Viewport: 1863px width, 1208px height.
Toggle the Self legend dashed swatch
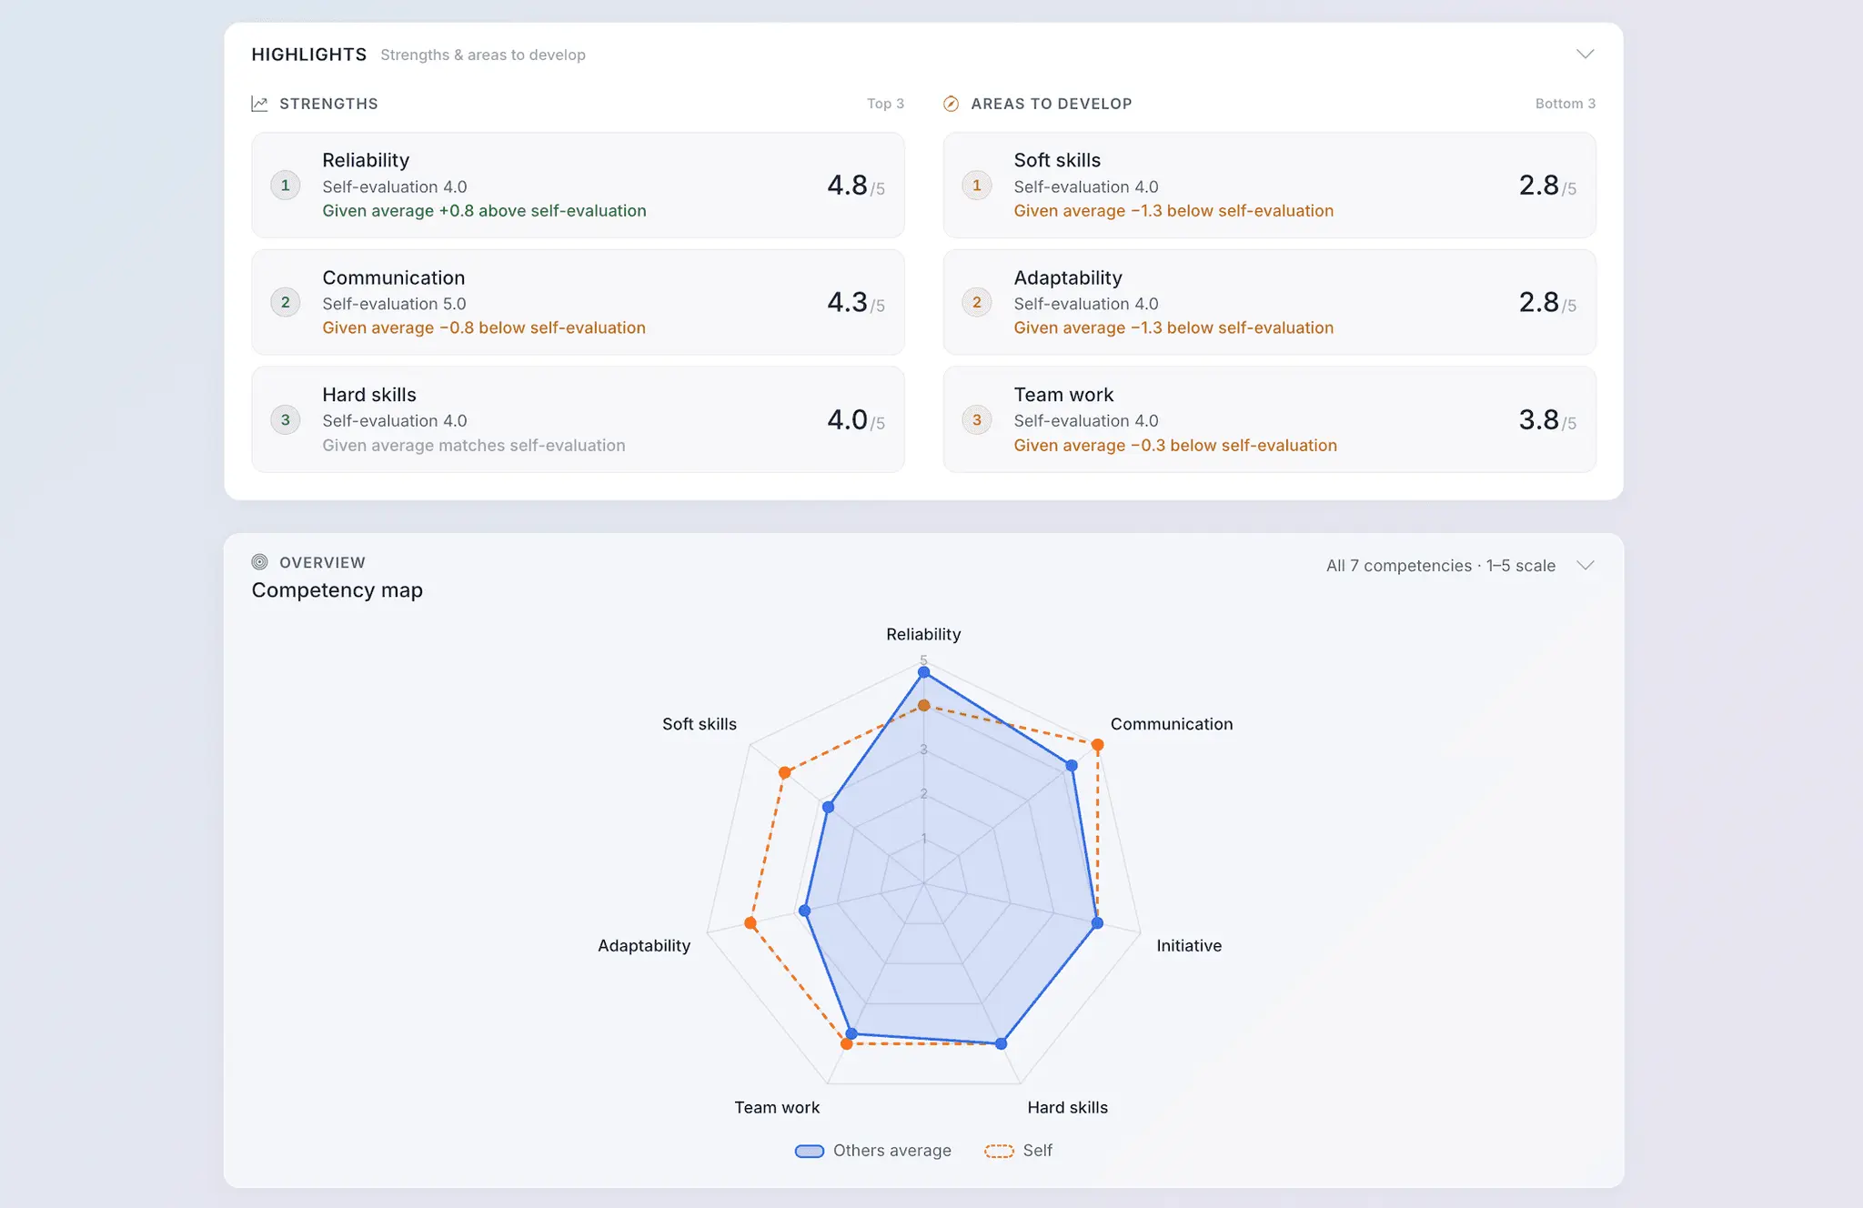pyautogui.click(x=999, y=1151)
